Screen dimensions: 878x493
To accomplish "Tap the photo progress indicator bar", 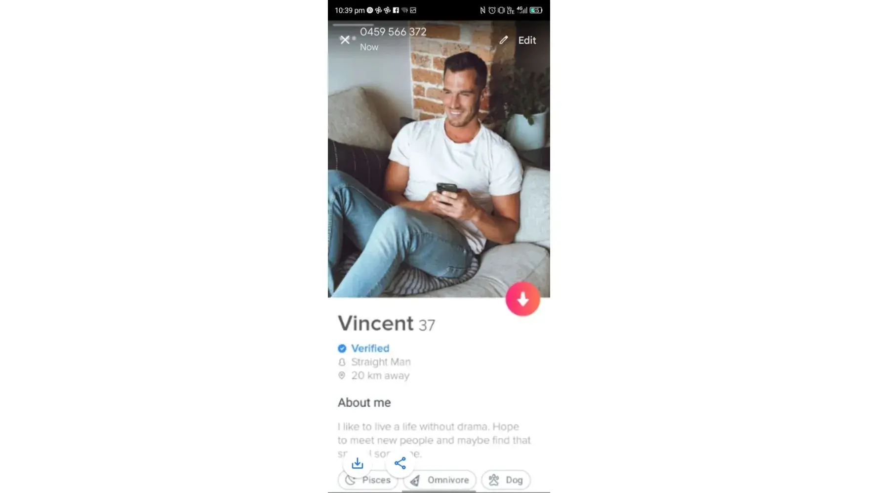I will coord(353,24).
